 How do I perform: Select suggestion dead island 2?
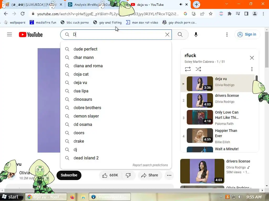(x=86, y=158)
